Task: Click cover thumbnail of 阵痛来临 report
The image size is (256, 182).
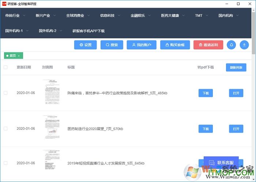Action: (x=52, y=92)
